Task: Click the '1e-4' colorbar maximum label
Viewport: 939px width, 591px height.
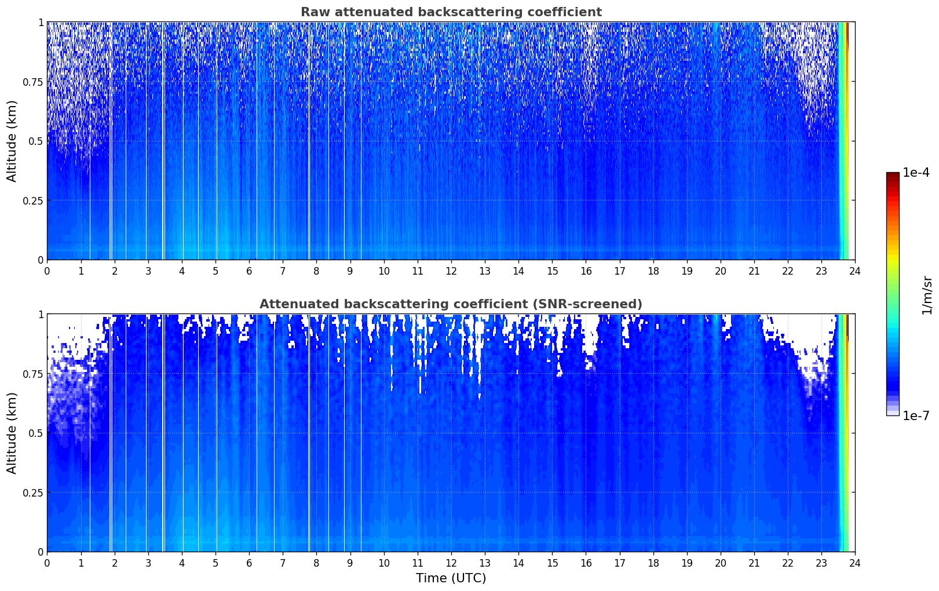Action: (915, 173)
